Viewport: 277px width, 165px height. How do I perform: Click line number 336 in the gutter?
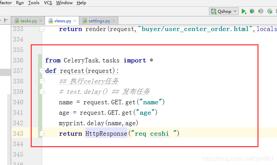[18, 60]
